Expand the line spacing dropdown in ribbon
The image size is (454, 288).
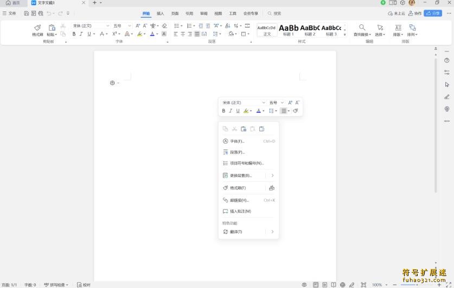coord(220,34)
